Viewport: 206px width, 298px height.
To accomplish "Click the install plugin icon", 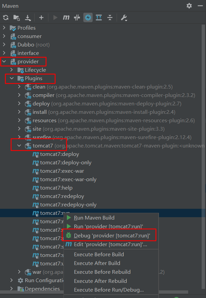I will [x=28, y=112].
